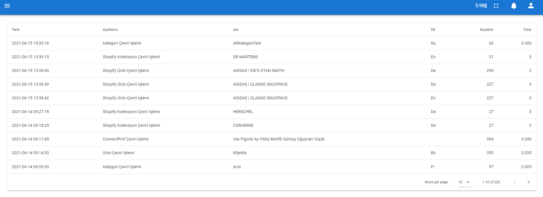Click the Acılı name cell
Viewport: 543px width, 197px height.
pos(237,167)
